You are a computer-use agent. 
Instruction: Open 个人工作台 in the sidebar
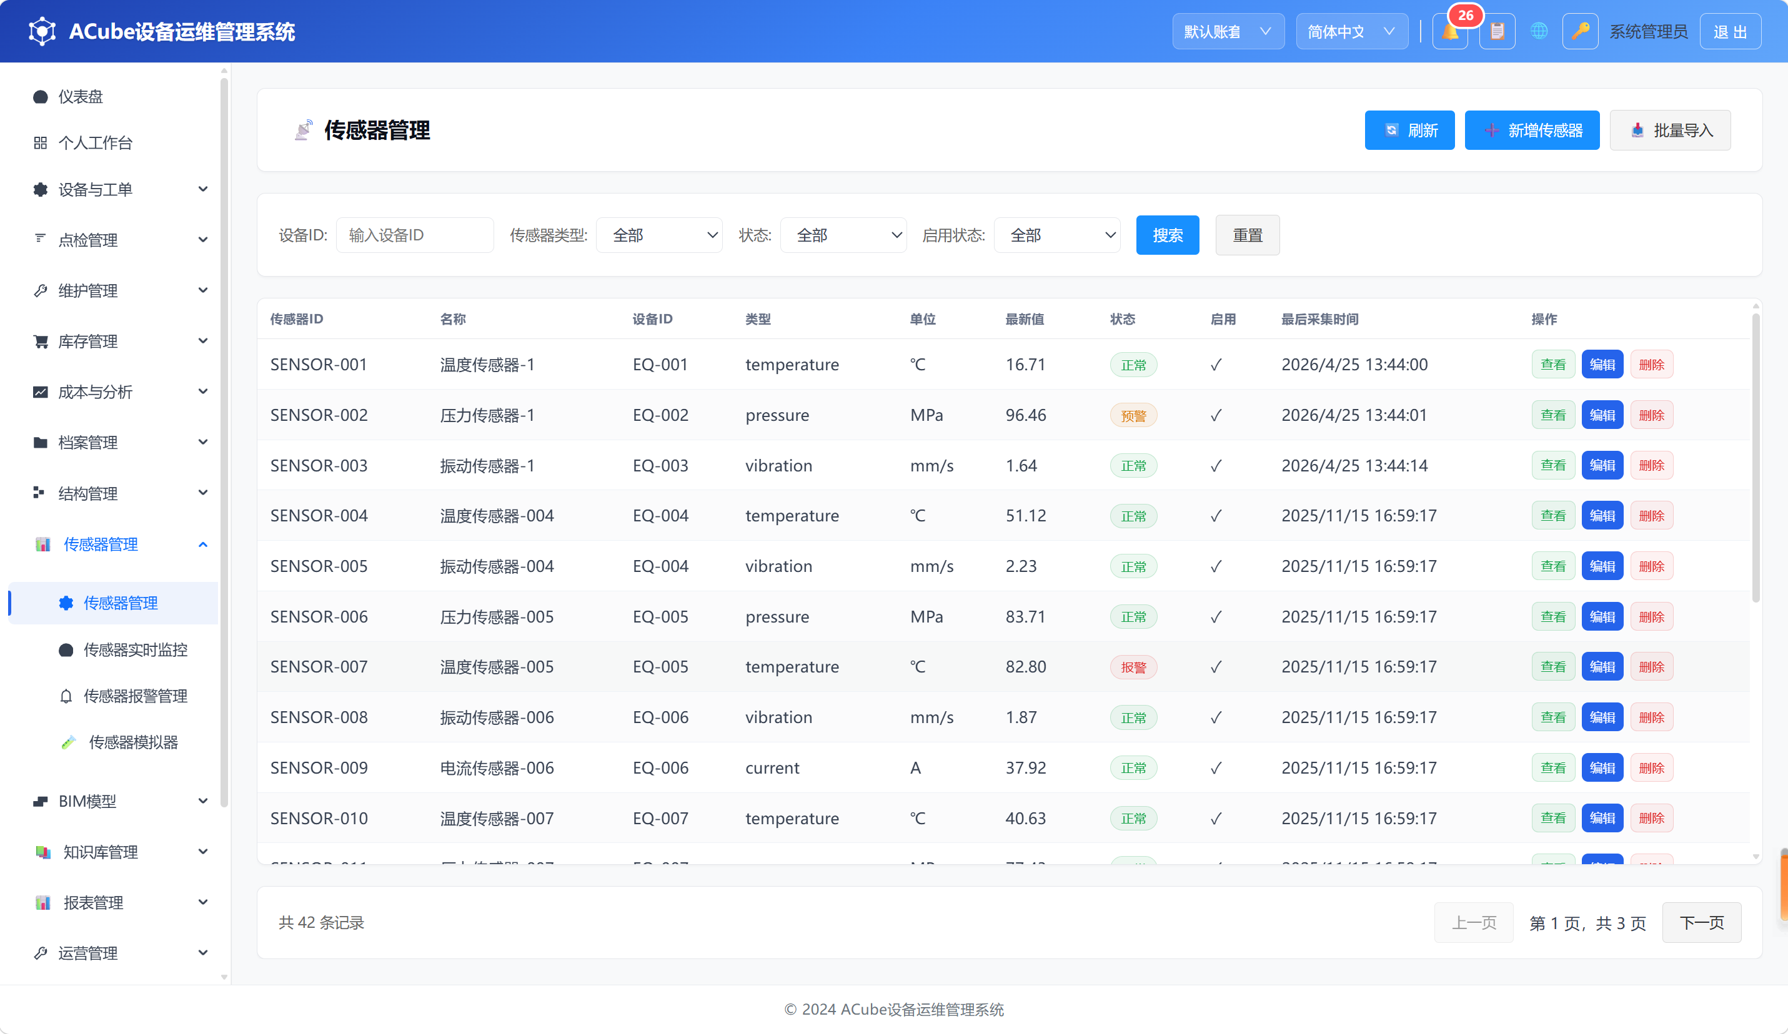point(115,143)
